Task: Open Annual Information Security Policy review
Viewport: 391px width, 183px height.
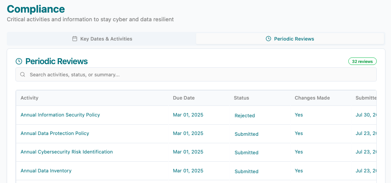Action: point(60,115)
